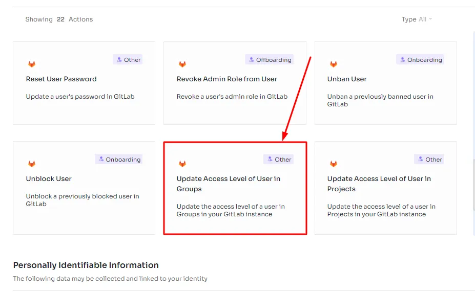Click GitLab logo on Unblock User card

tap(32, 164)
